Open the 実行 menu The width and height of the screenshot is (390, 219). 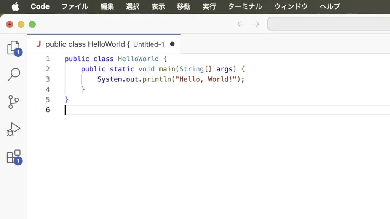tap(209, 6)
